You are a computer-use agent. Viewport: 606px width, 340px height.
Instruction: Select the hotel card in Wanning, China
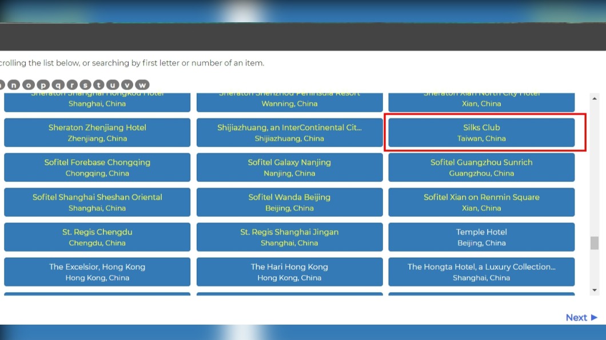pos(289,103)
